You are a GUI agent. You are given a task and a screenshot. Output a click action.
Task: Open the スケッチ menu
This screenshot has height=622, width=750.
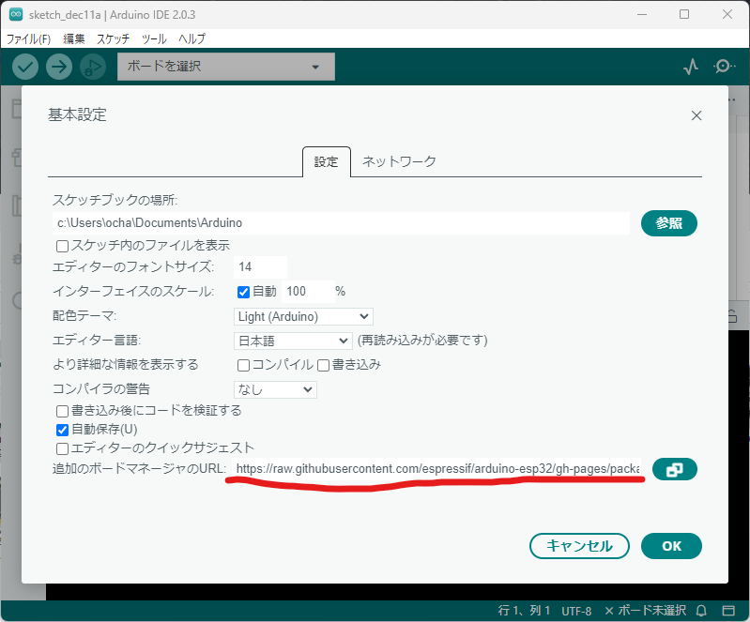click(x=113, y=38)
